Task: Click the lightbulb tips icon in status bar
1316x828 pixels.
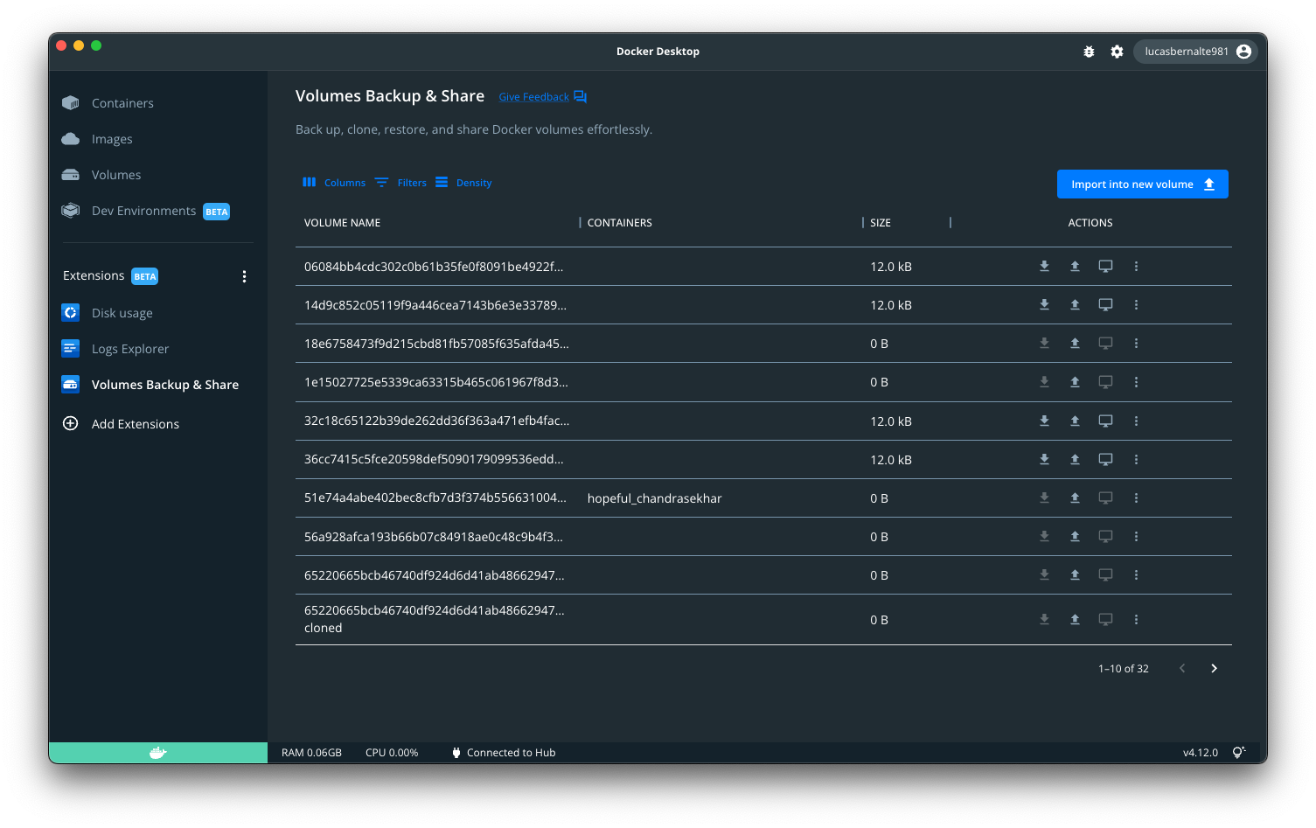Action: click(1238, 753)
